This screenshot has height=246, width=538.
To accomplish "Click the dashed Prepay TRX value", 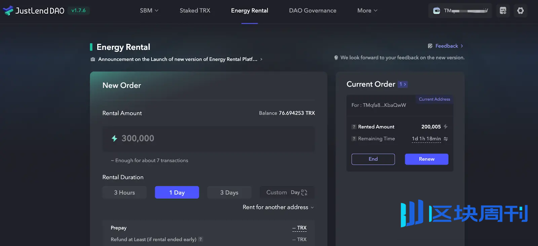I will (x=299, y=228).
